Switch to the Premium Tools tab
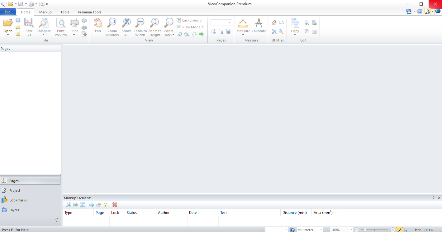Viewport: 442px width, 232px height. pos(90,12)
